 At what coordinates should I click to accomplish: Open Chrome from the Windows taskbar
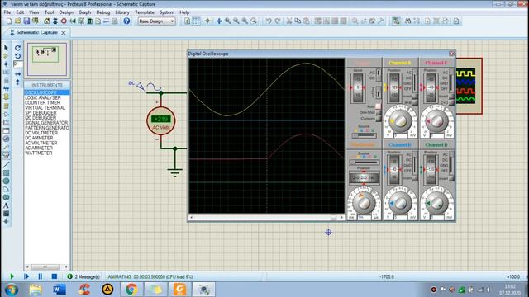(x=131, y=290)
